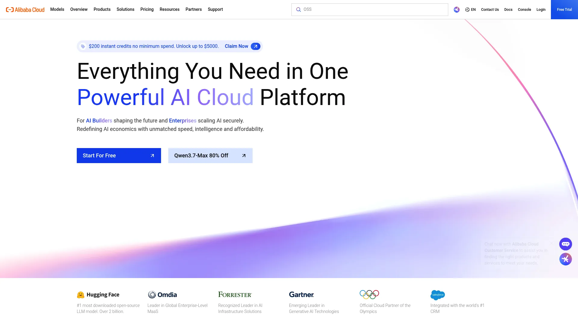This screenshot has height=325, width=578.
Task: Expand the Products menu
Action: [x=102, y=9]
